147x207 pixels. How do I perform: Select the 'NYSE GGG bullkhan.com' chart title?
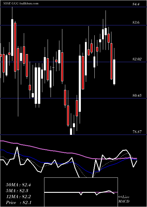click(x=21, y=3)
